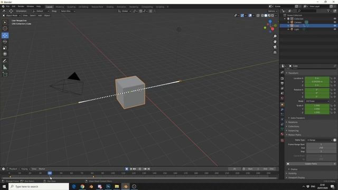Open the Object properties tab

tap(282, 104)
